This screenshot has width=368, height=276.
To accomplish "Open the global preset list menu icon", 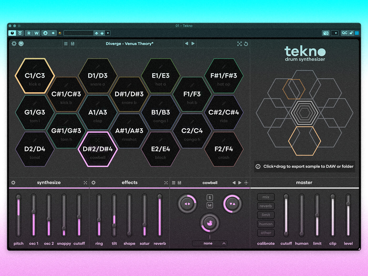I will 66,44.
